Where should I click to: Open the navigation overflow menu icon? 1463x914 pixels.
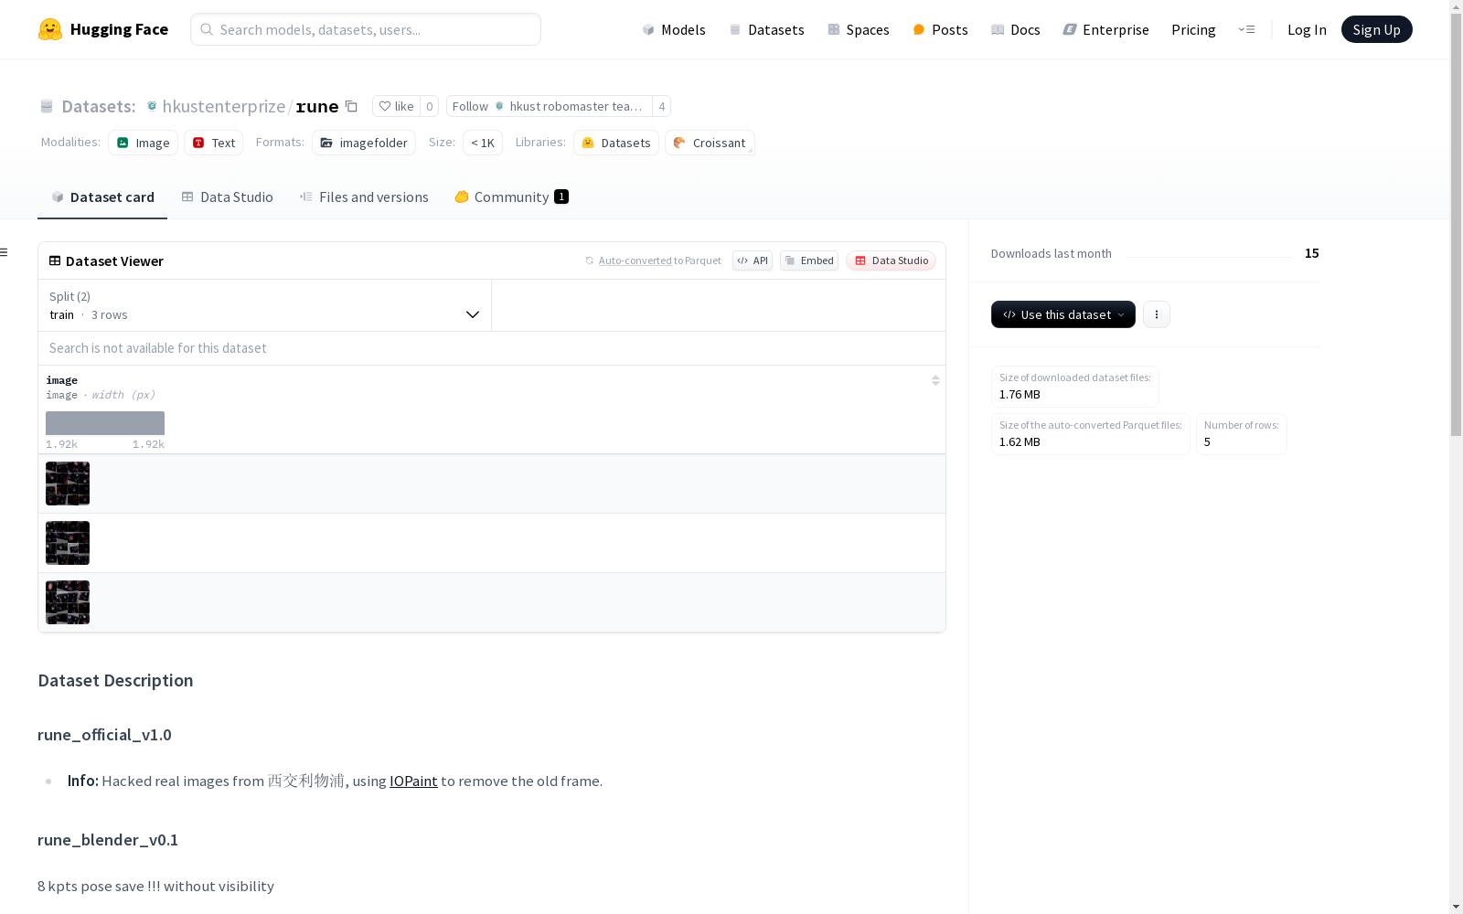1246,29
